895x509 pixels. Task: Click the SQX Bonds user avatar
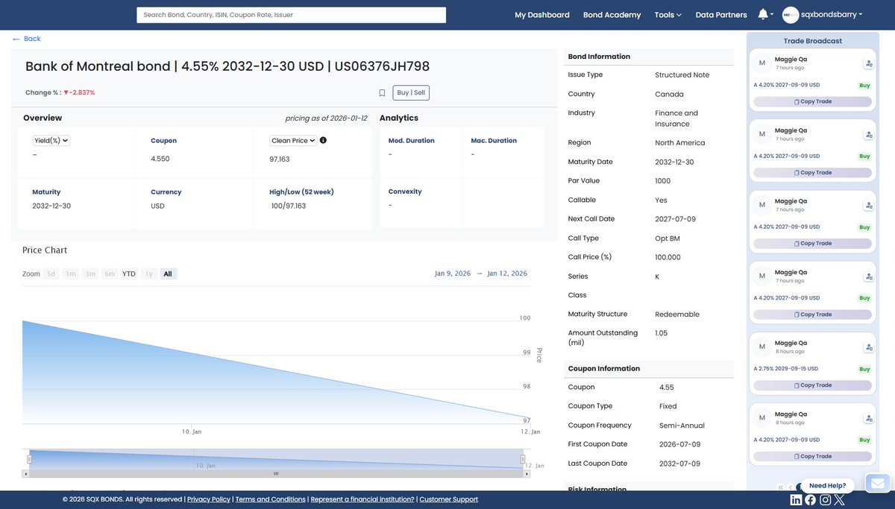(790, 14)
